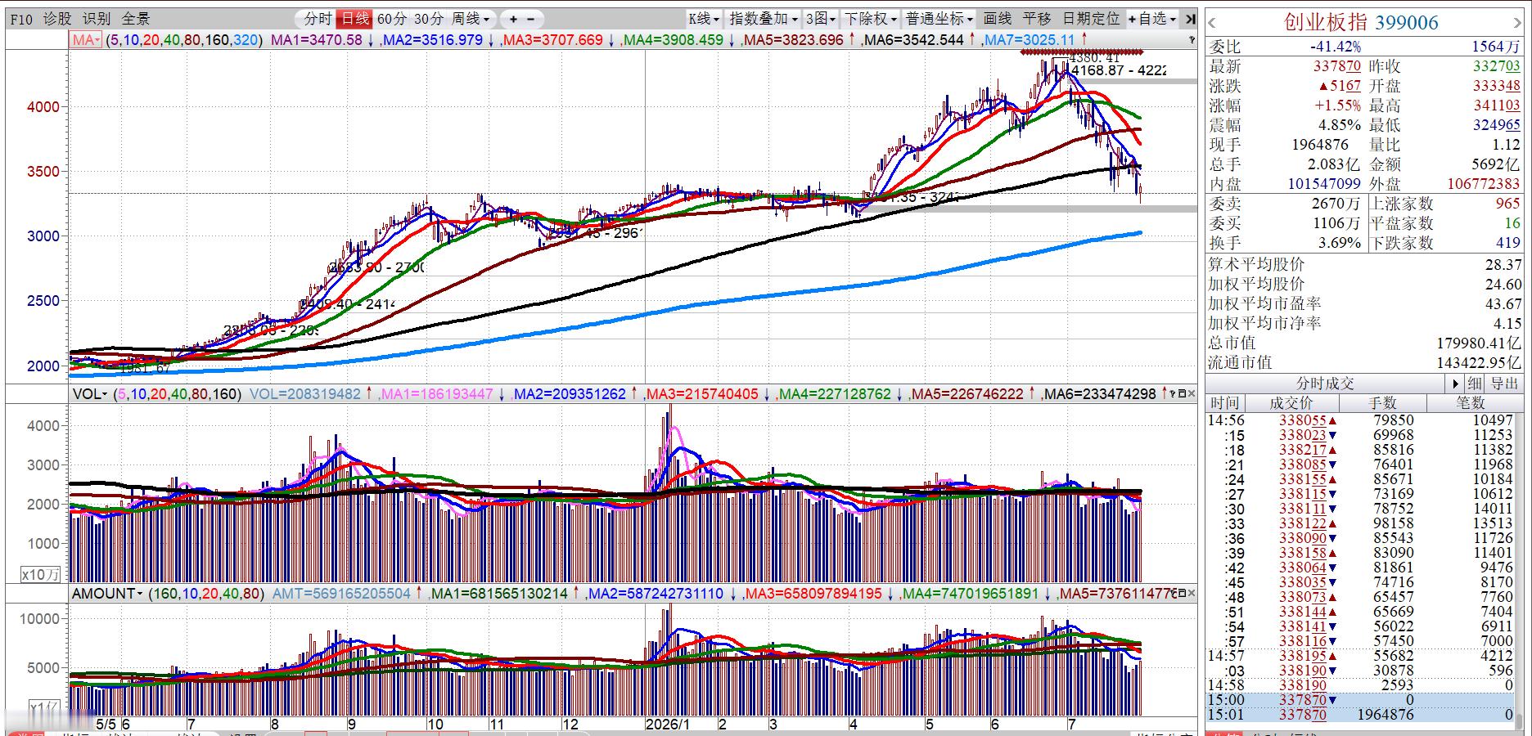Open VOL indicator selector dropdown
Image resolution: width=1532 pixels, height=736 pixels.
tap(90, 393)
